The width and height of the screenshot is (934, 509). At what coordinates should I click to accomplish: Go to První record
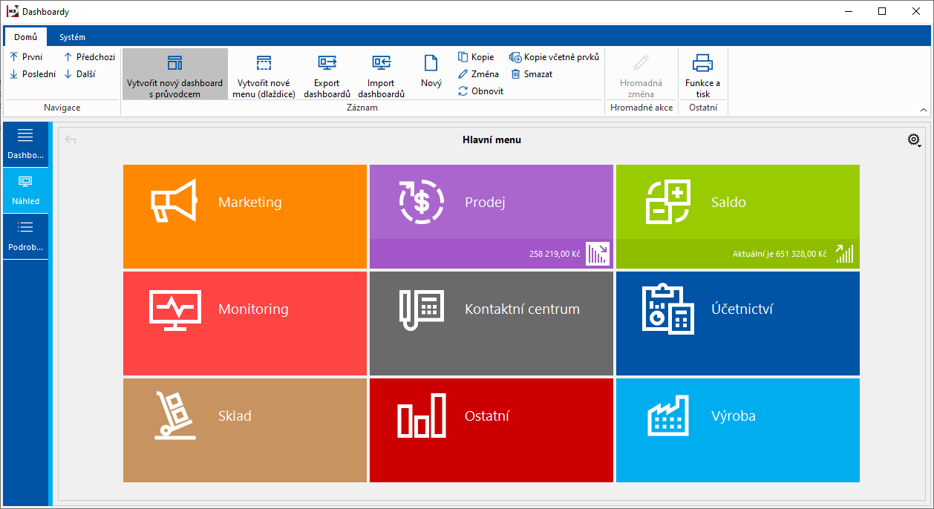click(26, 57)
